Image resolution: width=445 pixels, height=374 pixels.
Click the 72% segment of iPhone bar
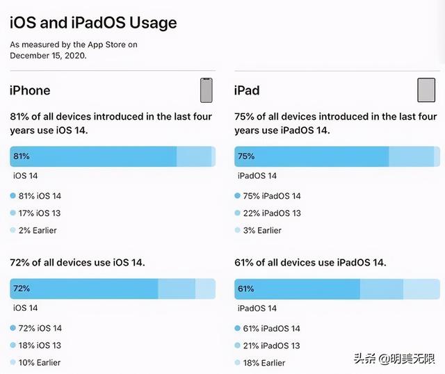pyautogui.click(x=84, y=288)
